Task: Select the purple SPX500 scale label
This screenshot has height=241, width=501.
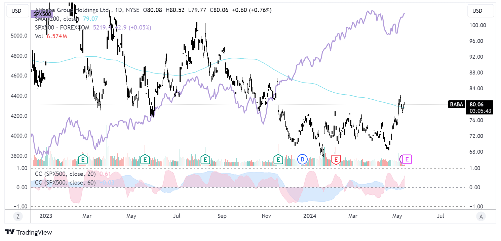Action: tap(42, 14)
